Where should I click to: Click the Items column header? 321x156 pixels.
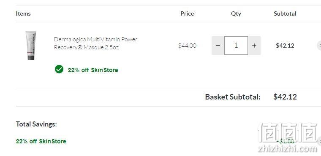23,13
